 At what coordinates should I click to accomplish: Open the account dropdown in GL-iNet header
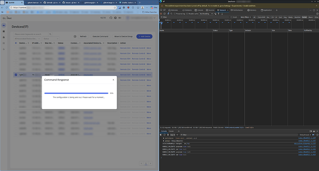pos(141,18)
